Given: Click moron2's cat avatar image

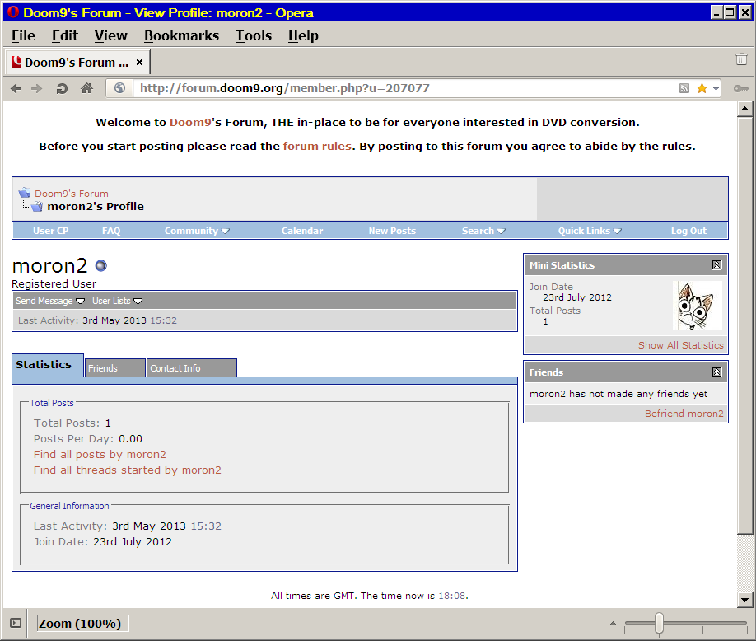Looking at the screenshot, I should (698, 306).
